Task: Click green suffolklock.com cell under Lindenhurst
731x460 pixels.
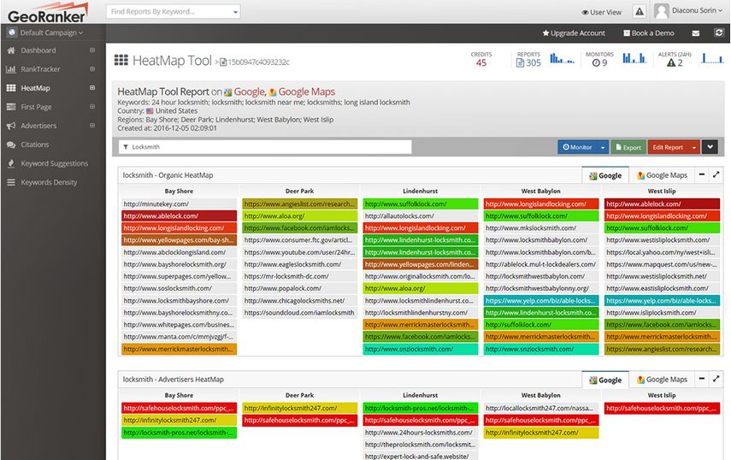Action: pos(421,204)
